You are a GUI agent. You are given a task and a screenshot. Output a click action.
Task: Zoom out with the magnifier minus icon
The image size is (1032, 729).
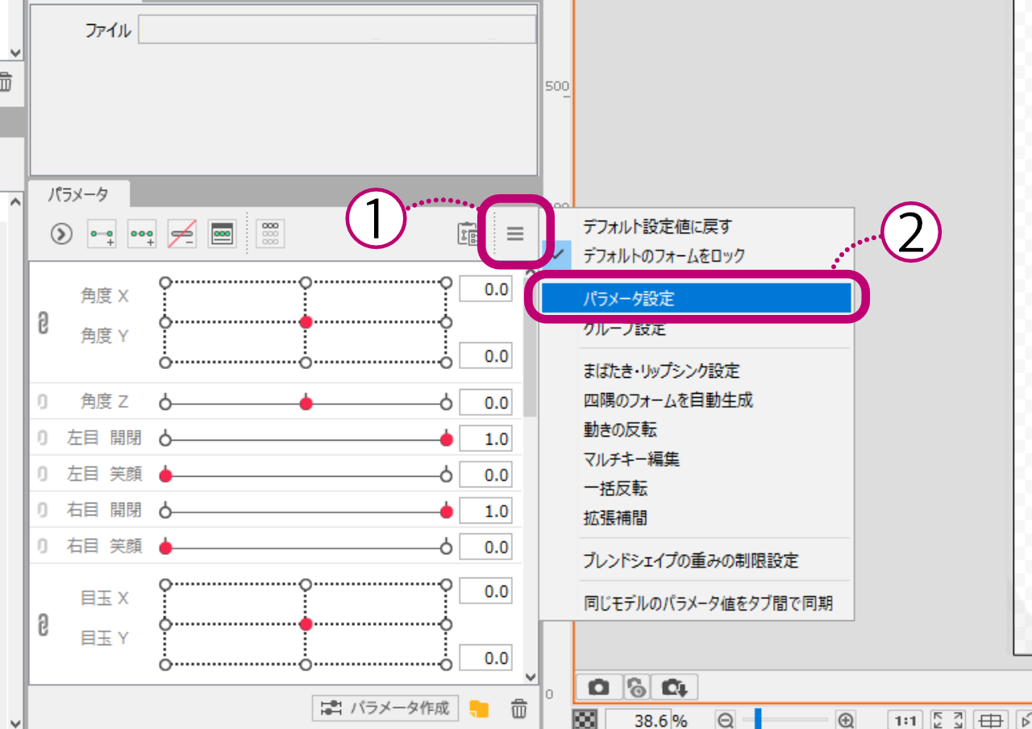726,720
